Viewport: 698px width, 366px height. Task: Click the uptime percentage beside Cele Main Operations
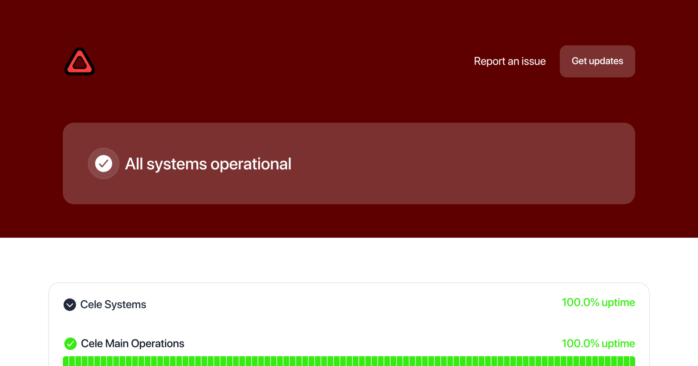coord(598,343)
